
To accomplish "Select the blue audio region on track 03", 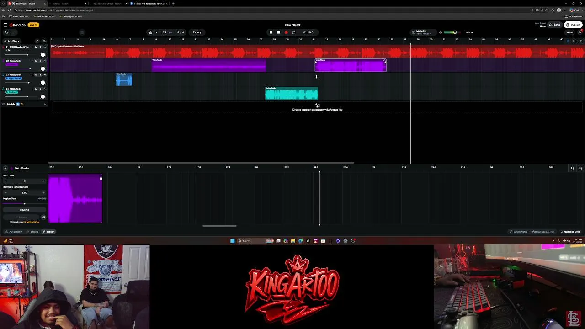I will click(x=124, y=80).
